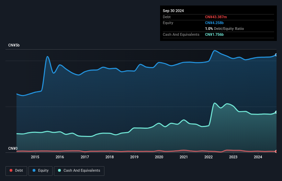Click the CN¥5b y-axis label

click(14, 45)
